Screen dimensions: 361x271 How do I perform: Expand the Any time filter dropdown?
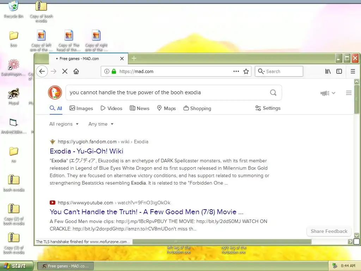[101, 124]
